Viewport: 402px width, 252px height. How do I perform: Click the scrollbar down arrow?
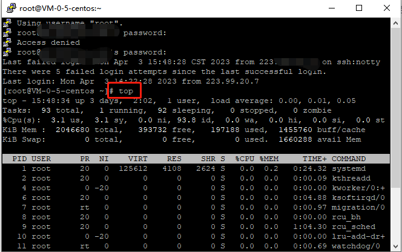coord(395,247)
